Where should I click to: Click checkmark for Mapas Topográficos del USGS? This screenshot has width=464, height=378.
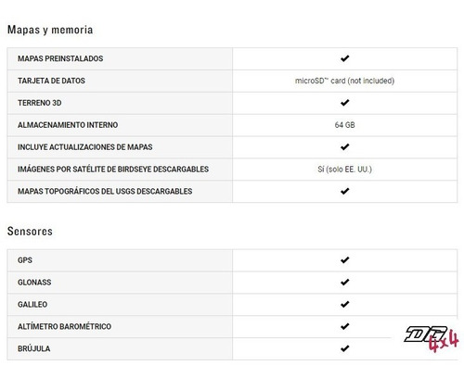click(344, 191)
